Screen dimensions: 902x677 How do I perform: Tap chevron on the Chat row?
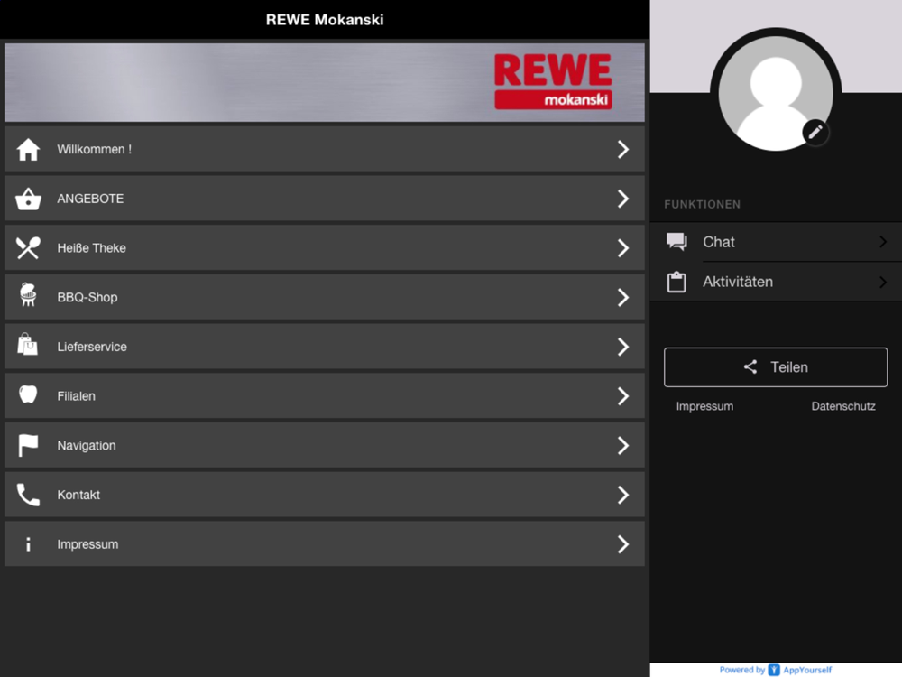pos(883,242)
